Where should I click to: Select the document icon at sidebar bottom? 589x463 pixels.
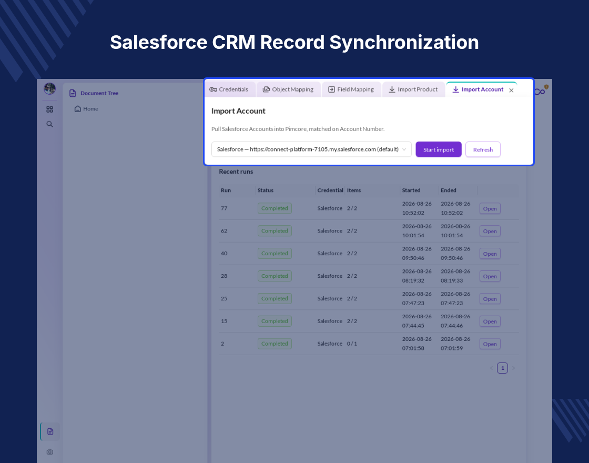[x=50, y=431]
